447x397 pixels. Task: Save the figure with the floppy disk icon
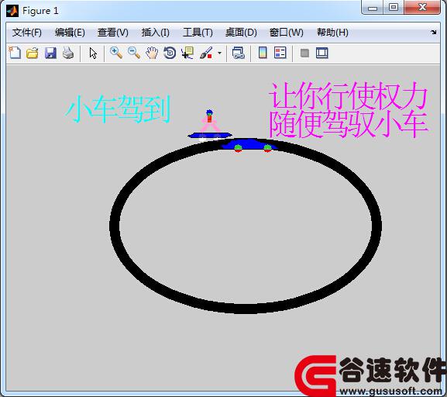pyautogui.click(x=50, y=53)
